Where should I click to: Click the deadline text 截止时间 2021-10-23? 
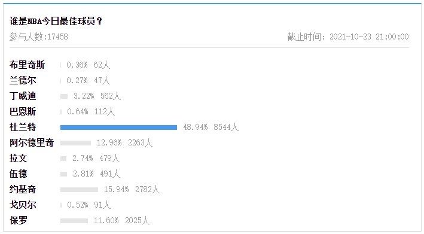[x=348, y=37]
